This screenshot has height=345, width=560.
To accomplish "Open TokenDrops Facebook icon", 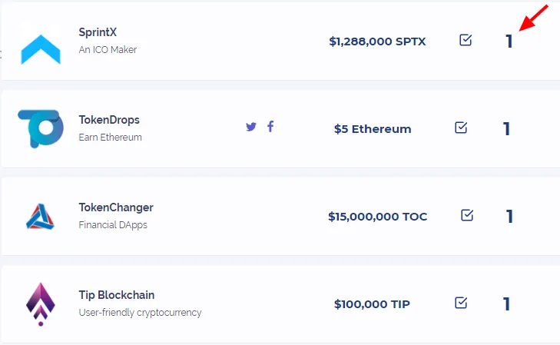I will [270, 126].
